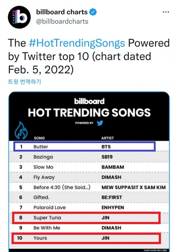Click the Twitter bird logo in chart
Viewport: 178px width, 252px height.
100,123
